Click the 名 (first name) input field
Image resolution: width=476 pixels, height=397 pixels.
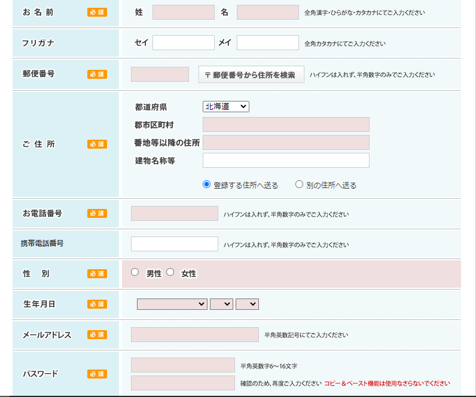(x=267, y=13)
